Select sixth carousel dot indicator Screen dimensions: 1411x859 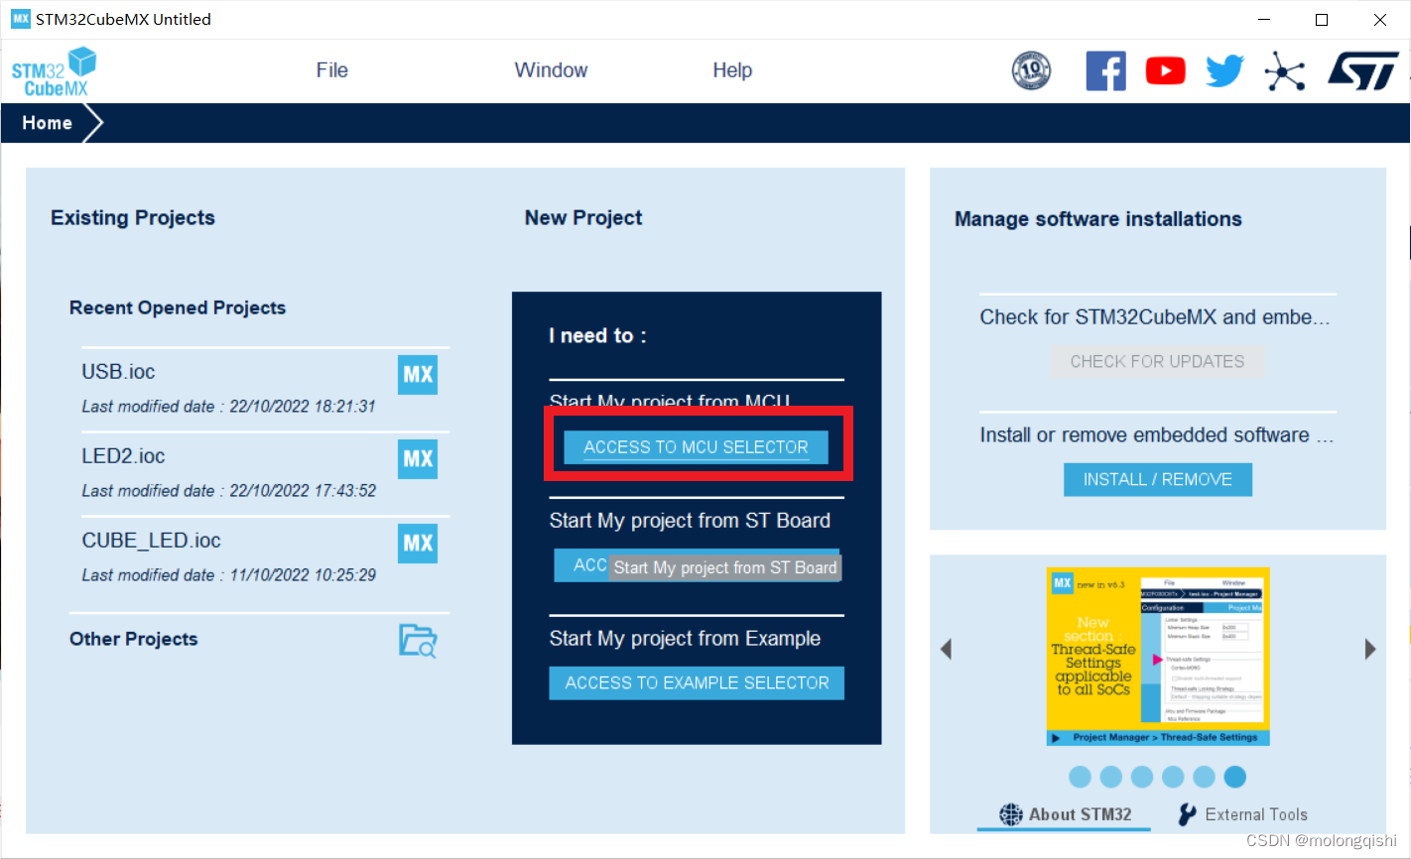[1234, 777]
